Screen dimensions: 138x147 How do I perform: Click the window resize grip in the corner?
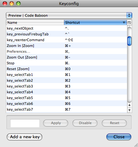point(136,145)
